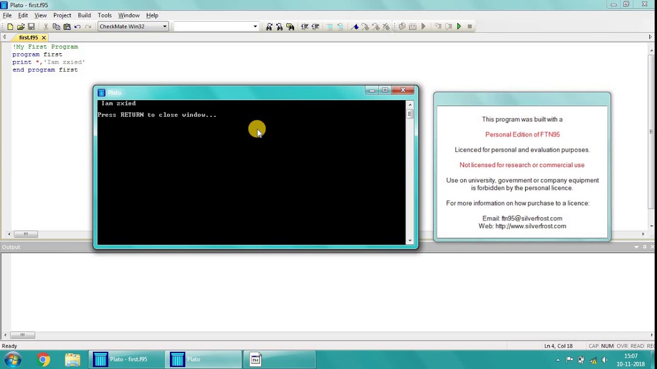This screenshot has width=657, height=369.
Task: Click 'Press RETURN to close window...' text
Action: [157, 115]
